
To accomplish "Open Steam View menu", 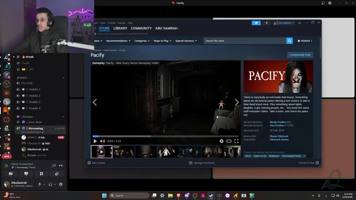I will click(103, 23).
